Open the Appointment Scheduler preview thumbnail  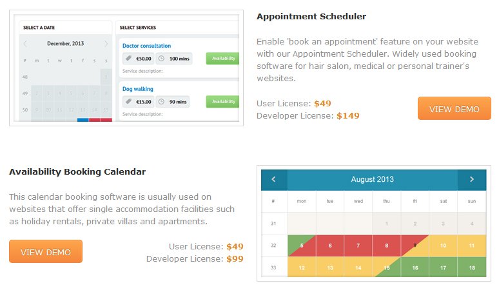(126, 68)
